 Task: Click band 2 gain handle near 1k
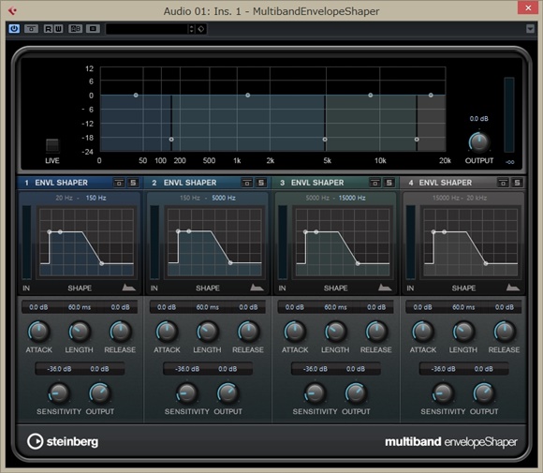tap(247, 95)
